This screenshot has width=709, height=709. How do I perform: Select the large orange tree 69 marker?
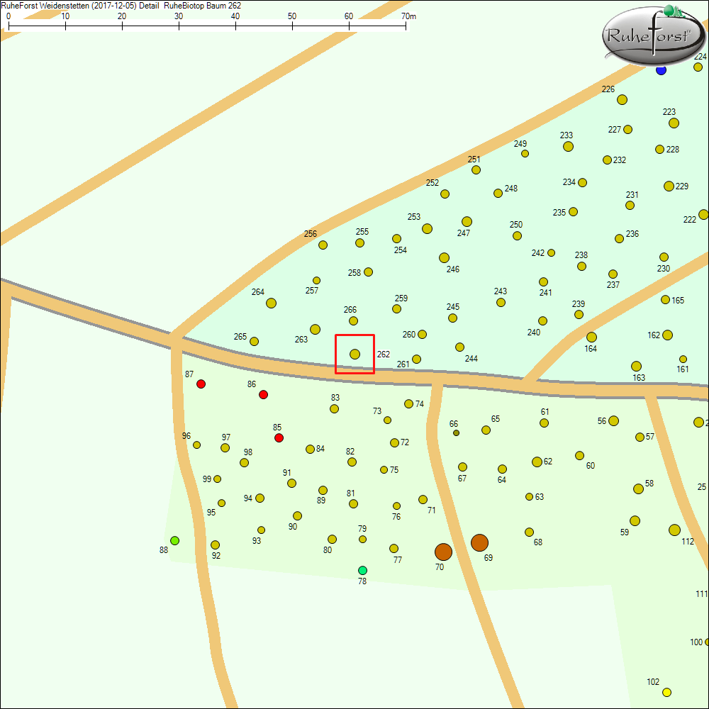click(x=479, y=543)
